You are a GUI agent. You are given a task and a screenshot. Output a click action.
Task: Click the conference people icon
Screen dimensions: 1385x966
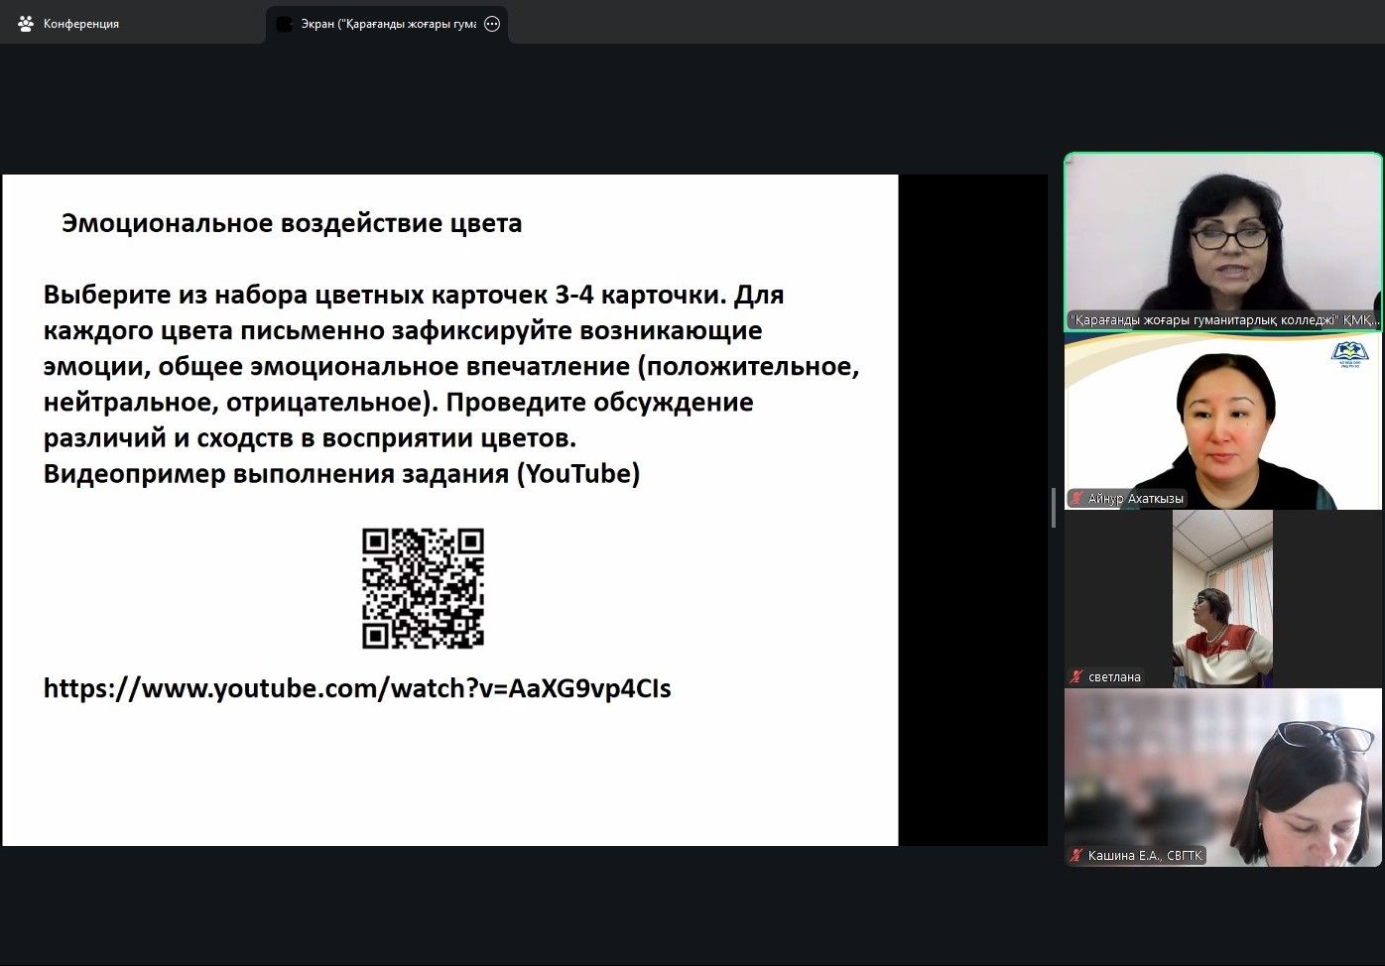click(x=26, y=24)
